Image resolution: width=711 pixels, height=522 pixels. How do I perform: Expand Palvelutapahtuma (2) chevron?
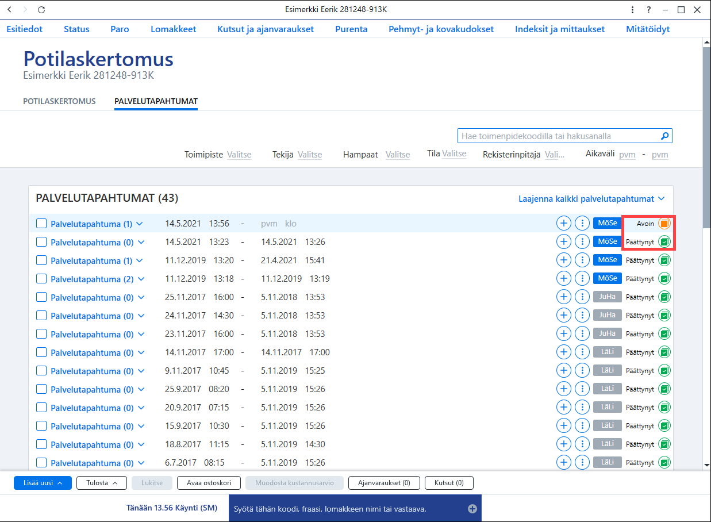pyautogui.click(x=140, y=279)
